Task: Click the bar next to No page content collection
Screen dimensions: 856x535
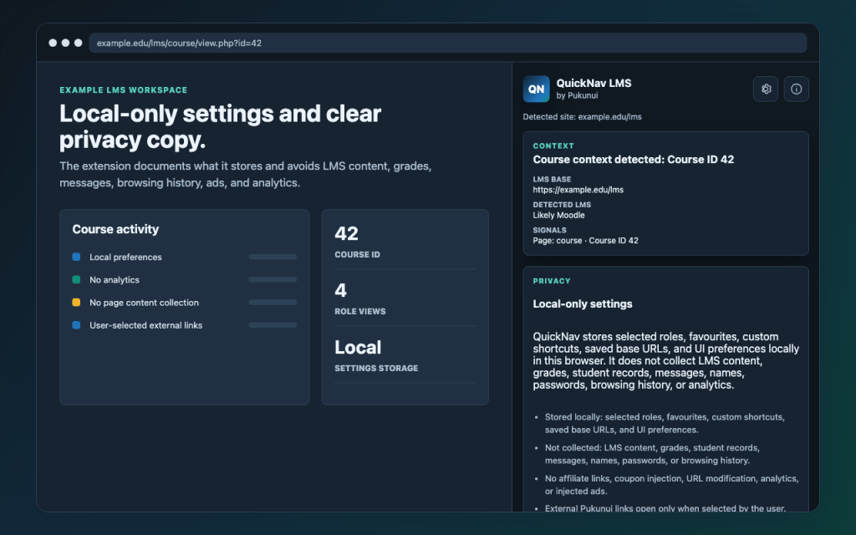Action: click(273, 303)
